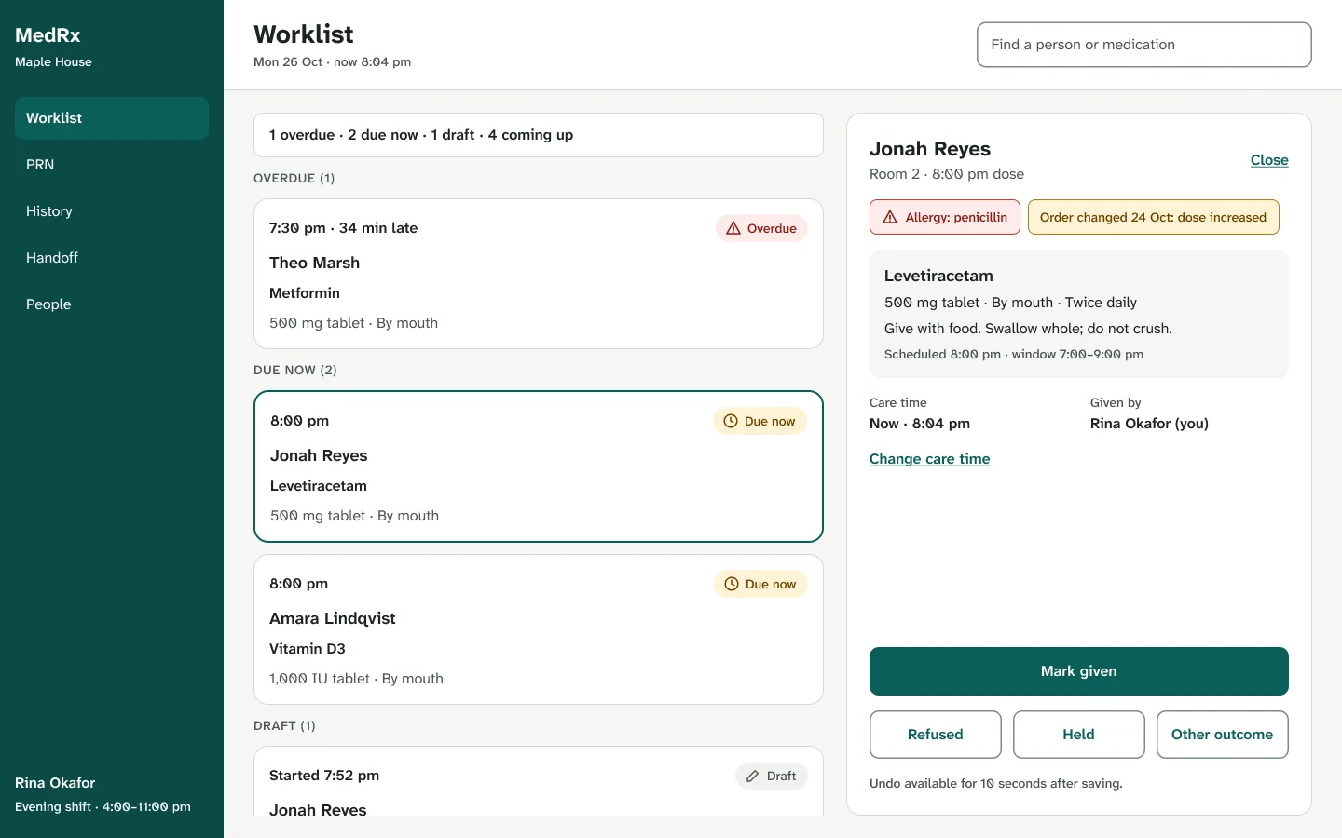1342x838 pixels.
Task: Click the Allergy: penicillin alert tag
Action: [x=945, y=217]
